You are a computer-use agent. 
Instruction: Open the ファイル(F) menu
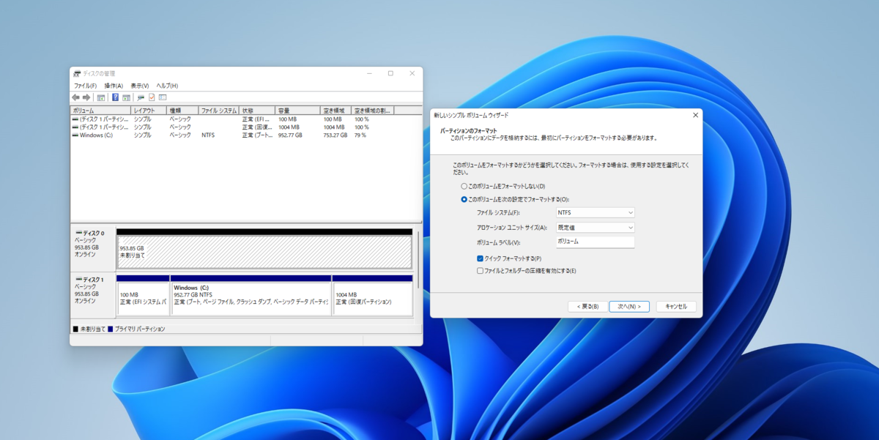[85, 86]
